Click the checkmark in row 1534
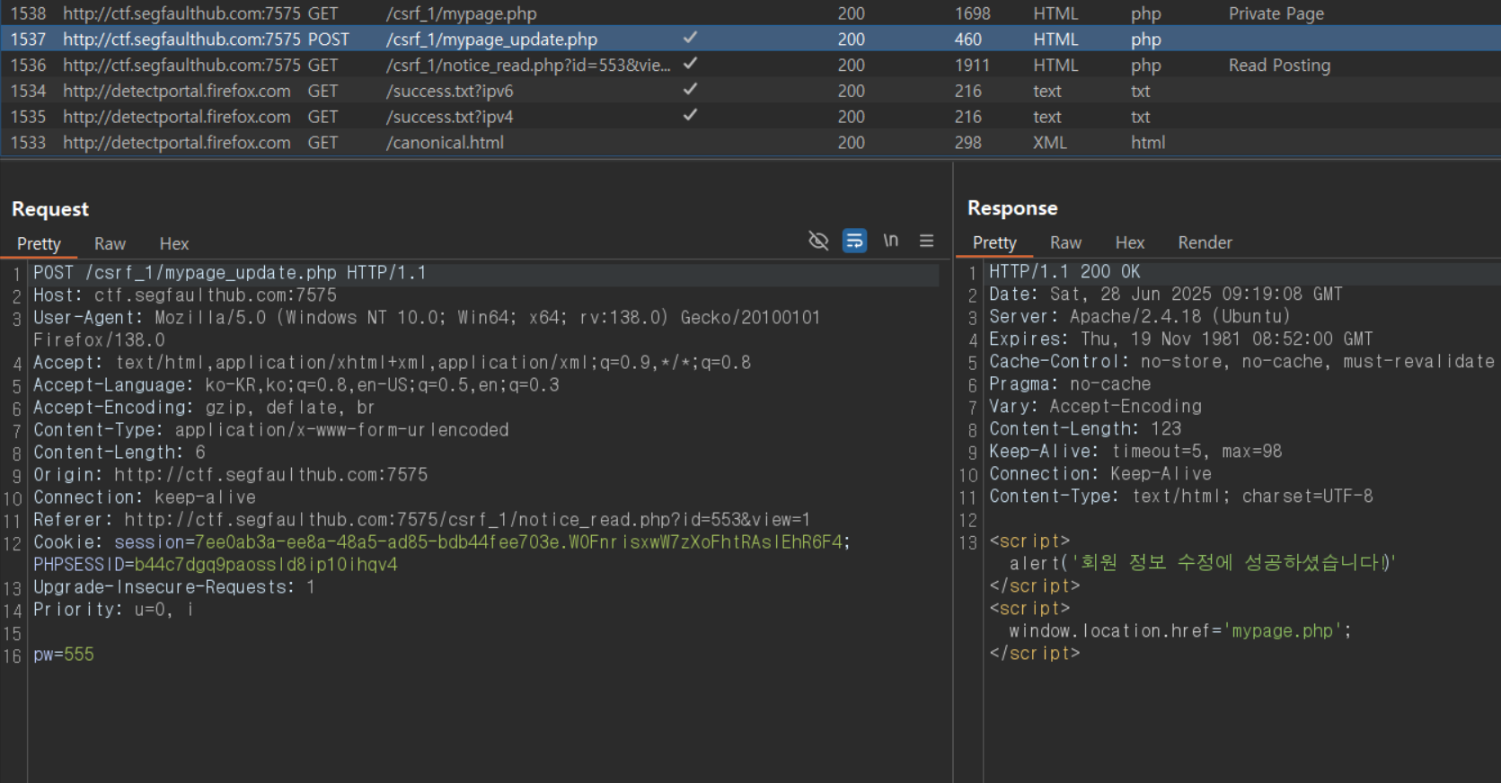 690,89
